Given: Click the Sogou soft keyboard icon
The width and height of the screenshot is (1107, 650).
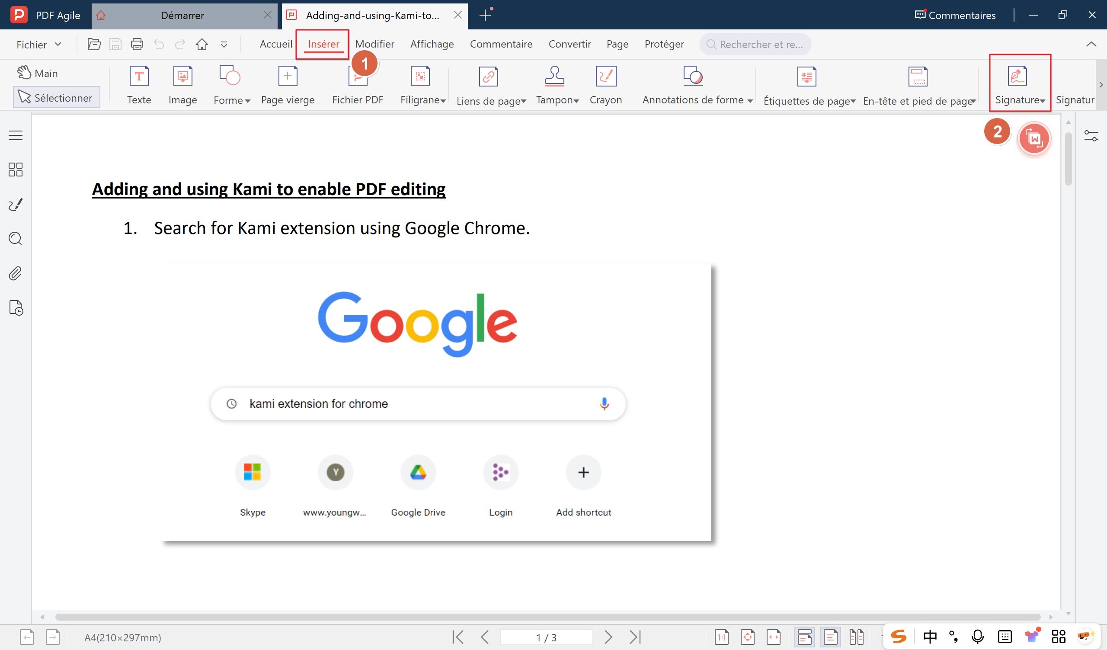Looking at the screenshot, I should click(x=1005, y=637).
